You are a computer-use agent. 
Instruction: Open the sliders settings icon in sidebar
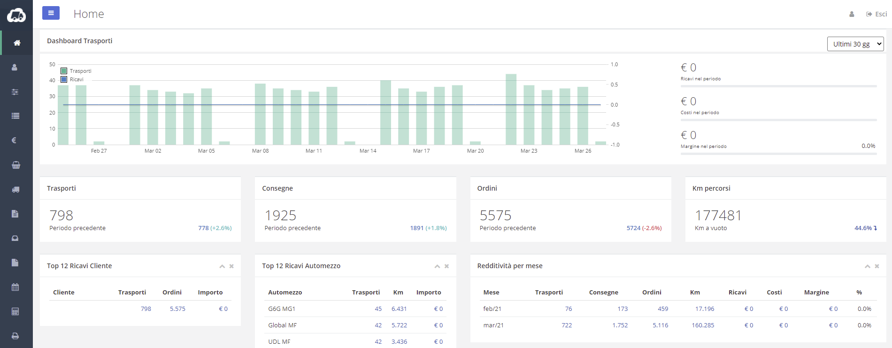coord(15,92)
